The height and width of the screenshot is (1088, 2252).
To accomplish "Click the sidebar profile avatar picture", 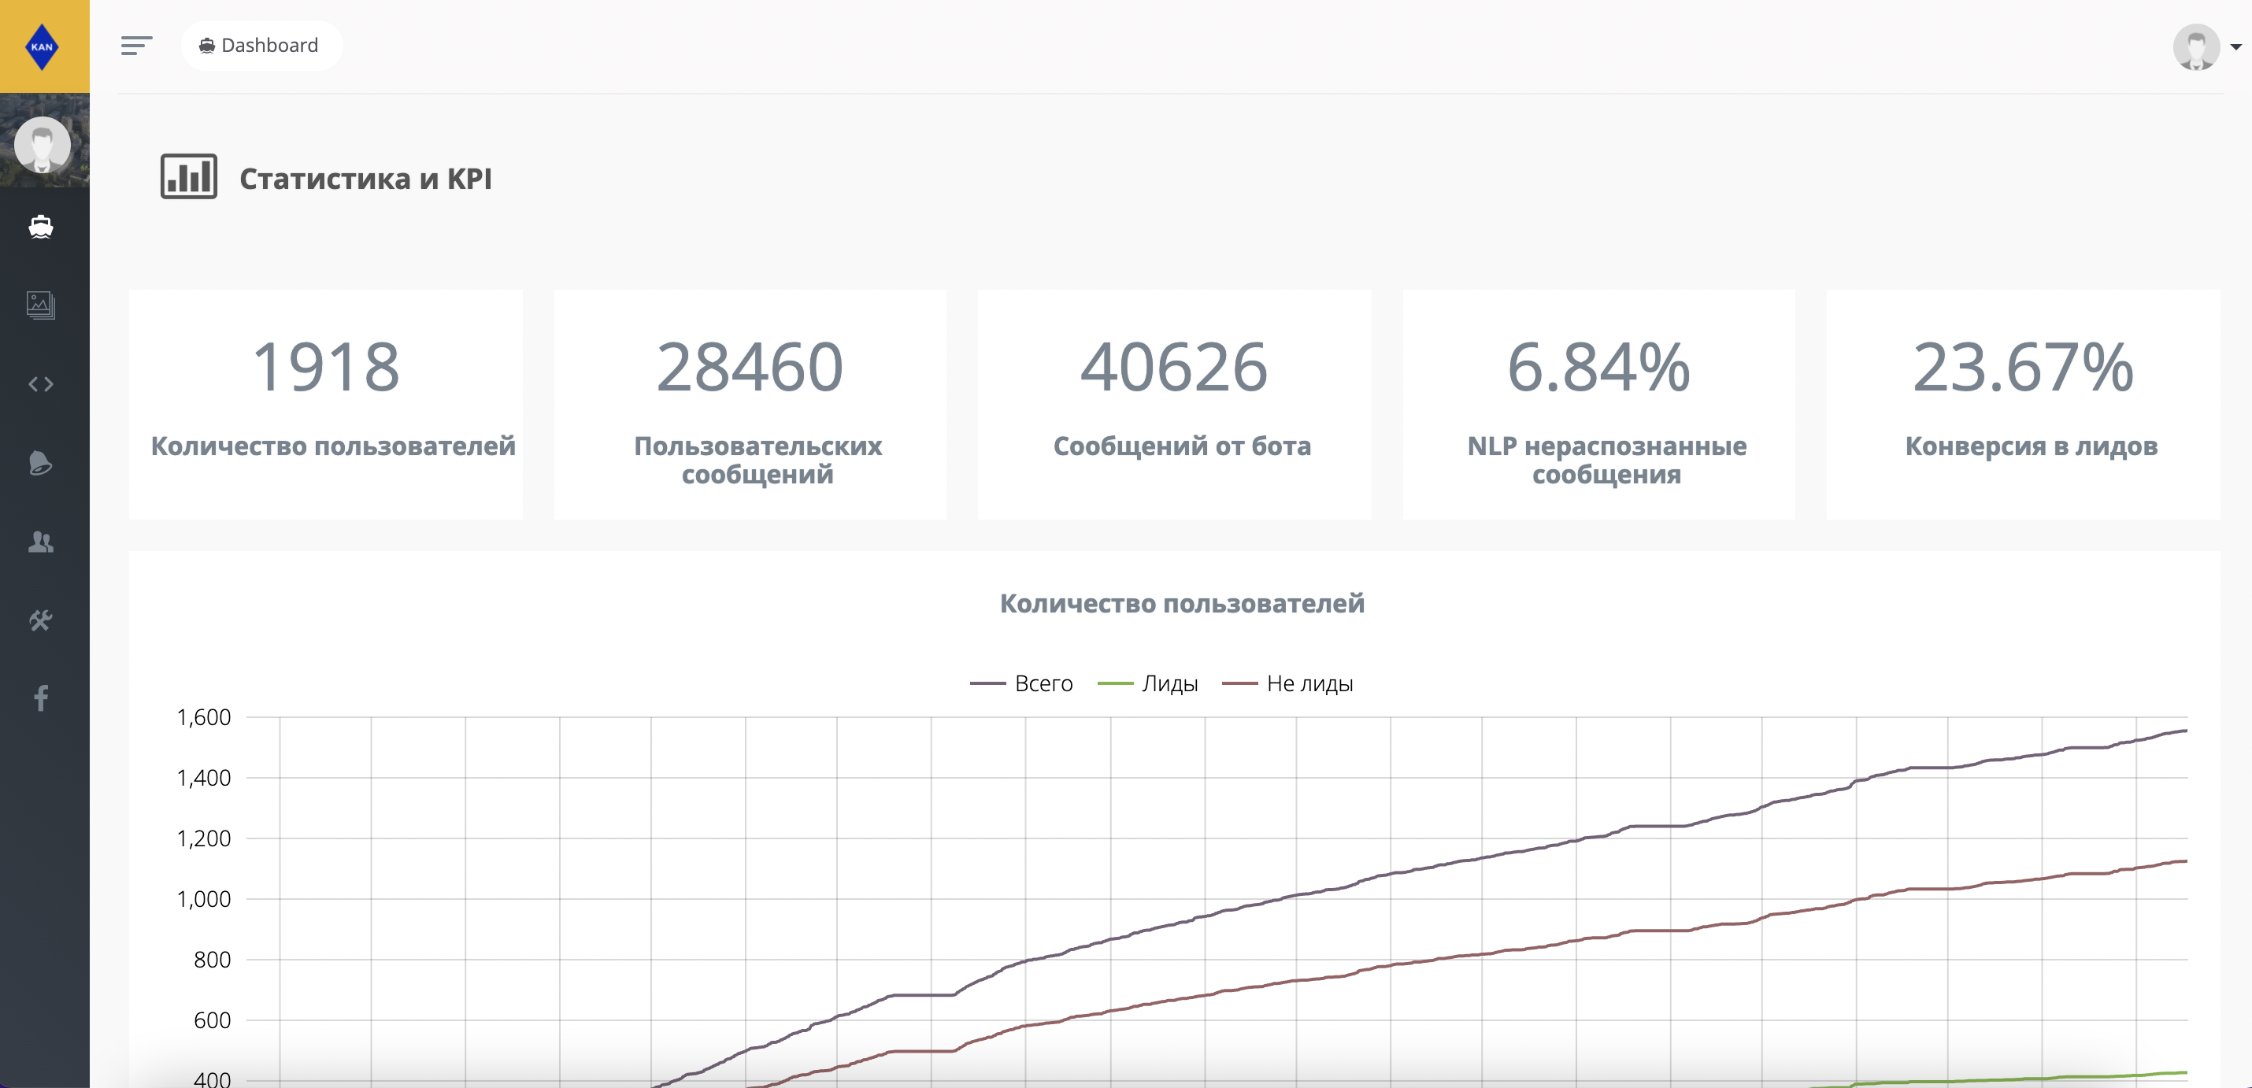I will [x=42, y=144].
